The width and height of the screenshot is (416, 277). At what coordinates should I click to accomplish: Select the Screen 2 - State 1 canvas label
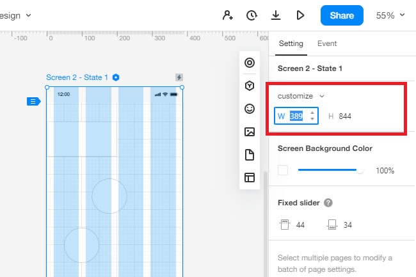(77, 77)
